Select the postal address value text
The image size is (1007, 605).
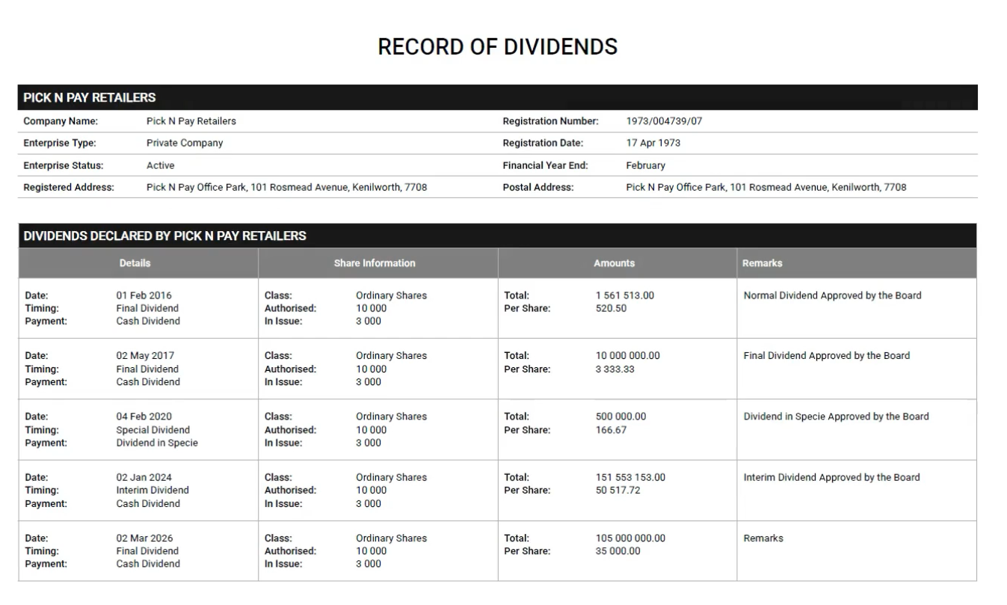(x=766, y=187)
